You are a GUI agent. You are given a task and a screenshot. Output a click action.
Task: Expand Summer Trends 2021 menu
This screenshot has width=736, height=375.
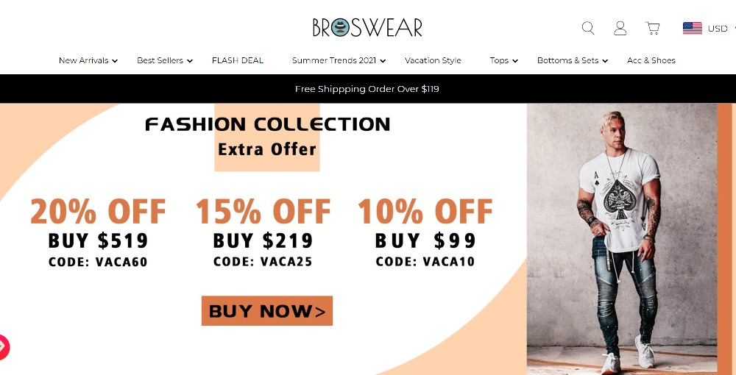coord(339,60)
